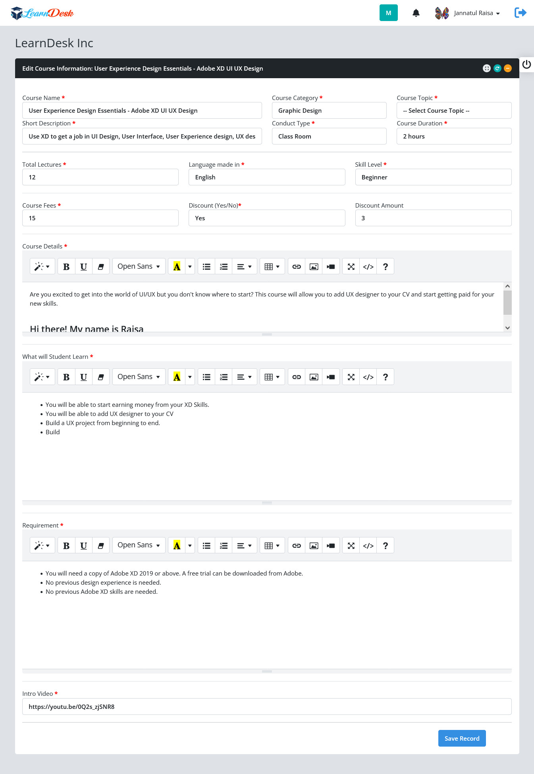Apply yellow highlight color in Student Learn editor
The image size is (534, 774).
[x=177, y=377]
